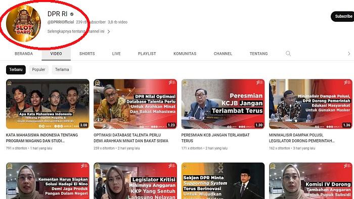This screenshot has width=354, height=199.
Task: Click the verified badge next to DPR RI
Action: click(x=72, y=14)
